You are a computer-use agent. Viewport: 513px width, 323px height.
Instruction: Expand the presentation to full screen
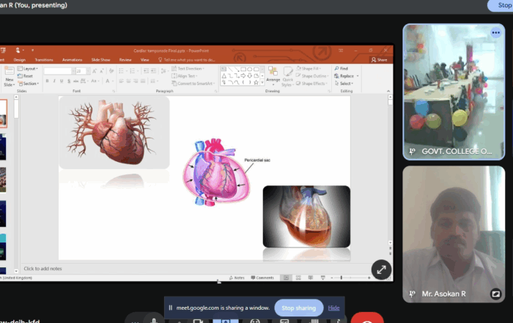tap(381, 270)
